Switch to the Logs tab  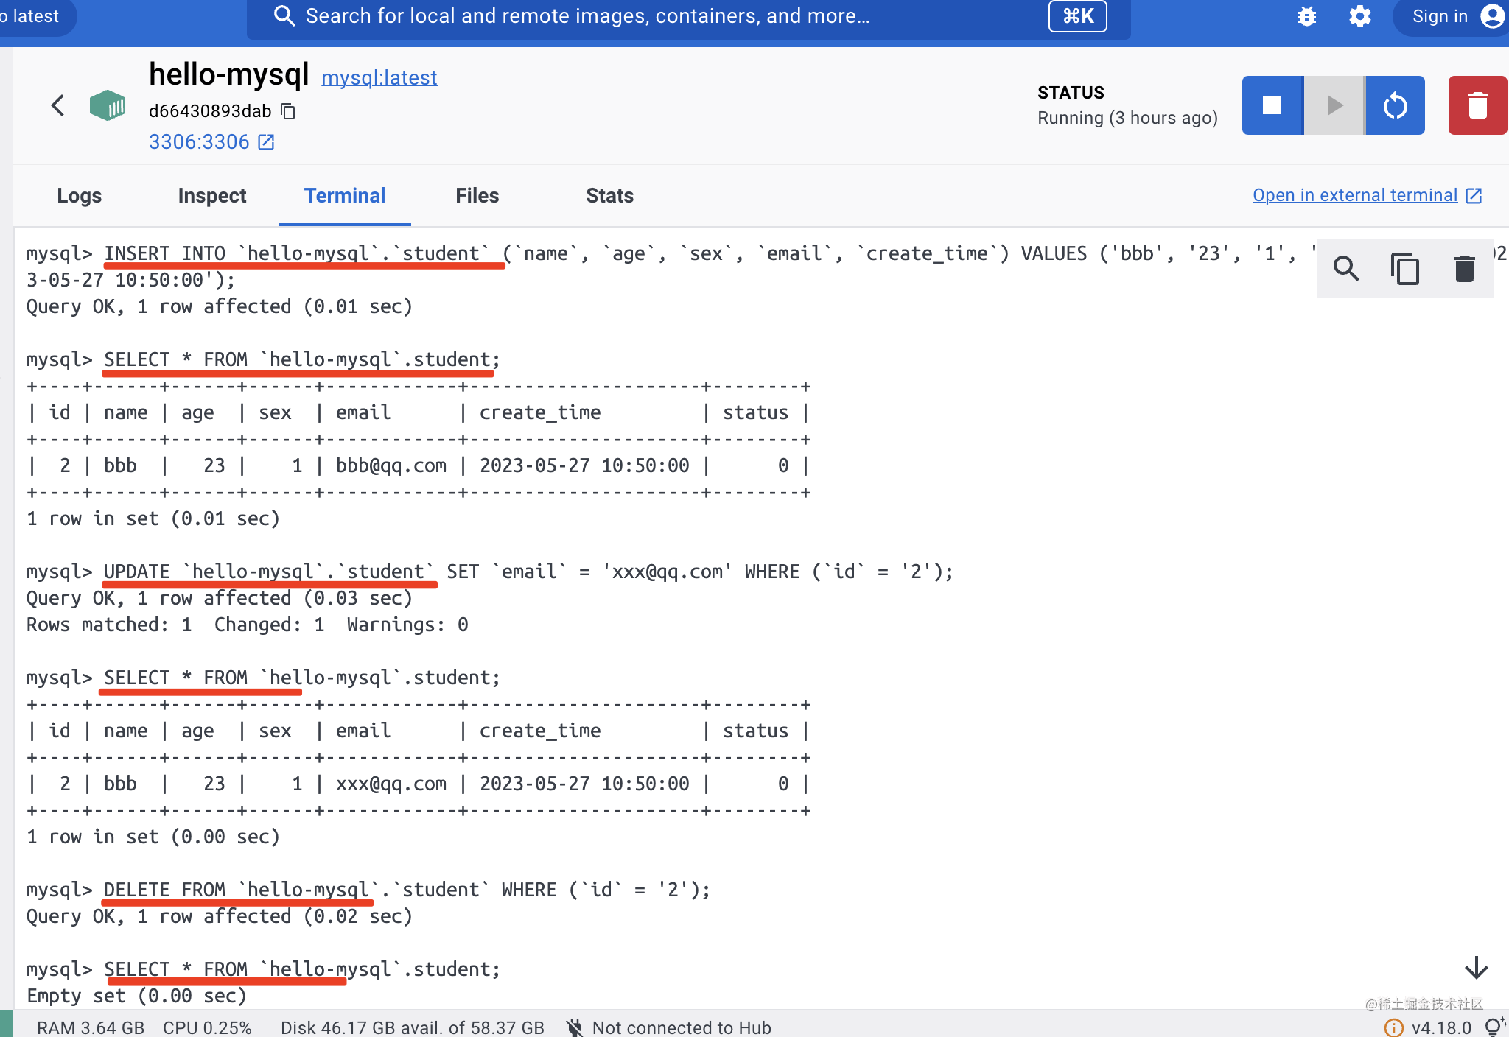click(80, 196)
